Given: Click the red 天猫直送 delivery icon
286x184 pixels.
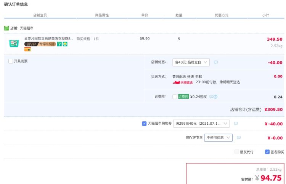Looking at the screenshot, I should pyautogui.click(x=183, y=82).
